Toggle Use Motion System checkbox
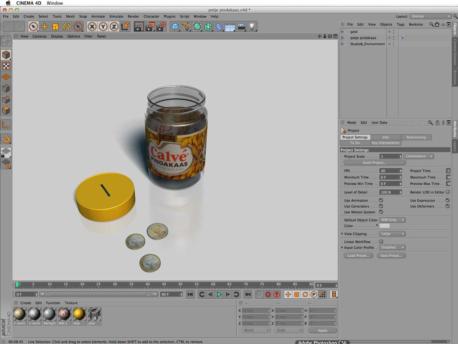 (x=381, y=212)
